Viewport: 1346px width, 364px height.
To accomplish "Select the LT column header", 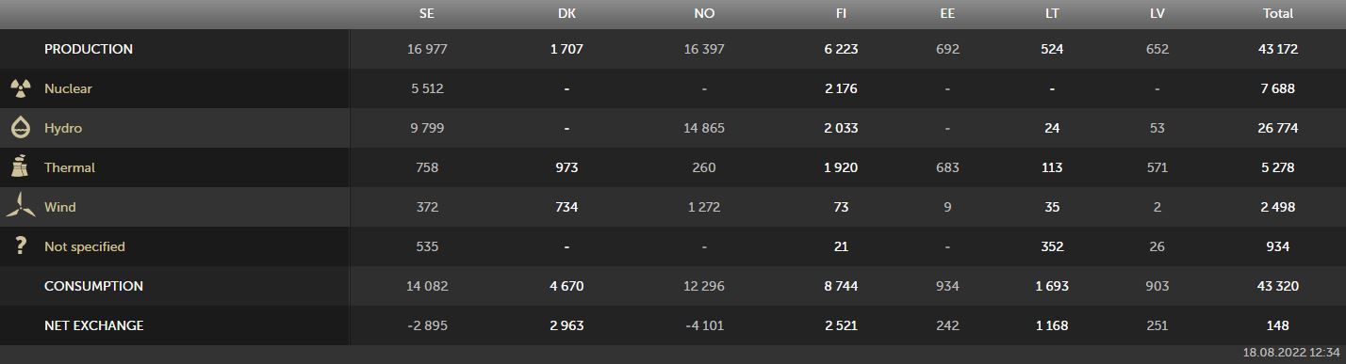I will 1052,13.
